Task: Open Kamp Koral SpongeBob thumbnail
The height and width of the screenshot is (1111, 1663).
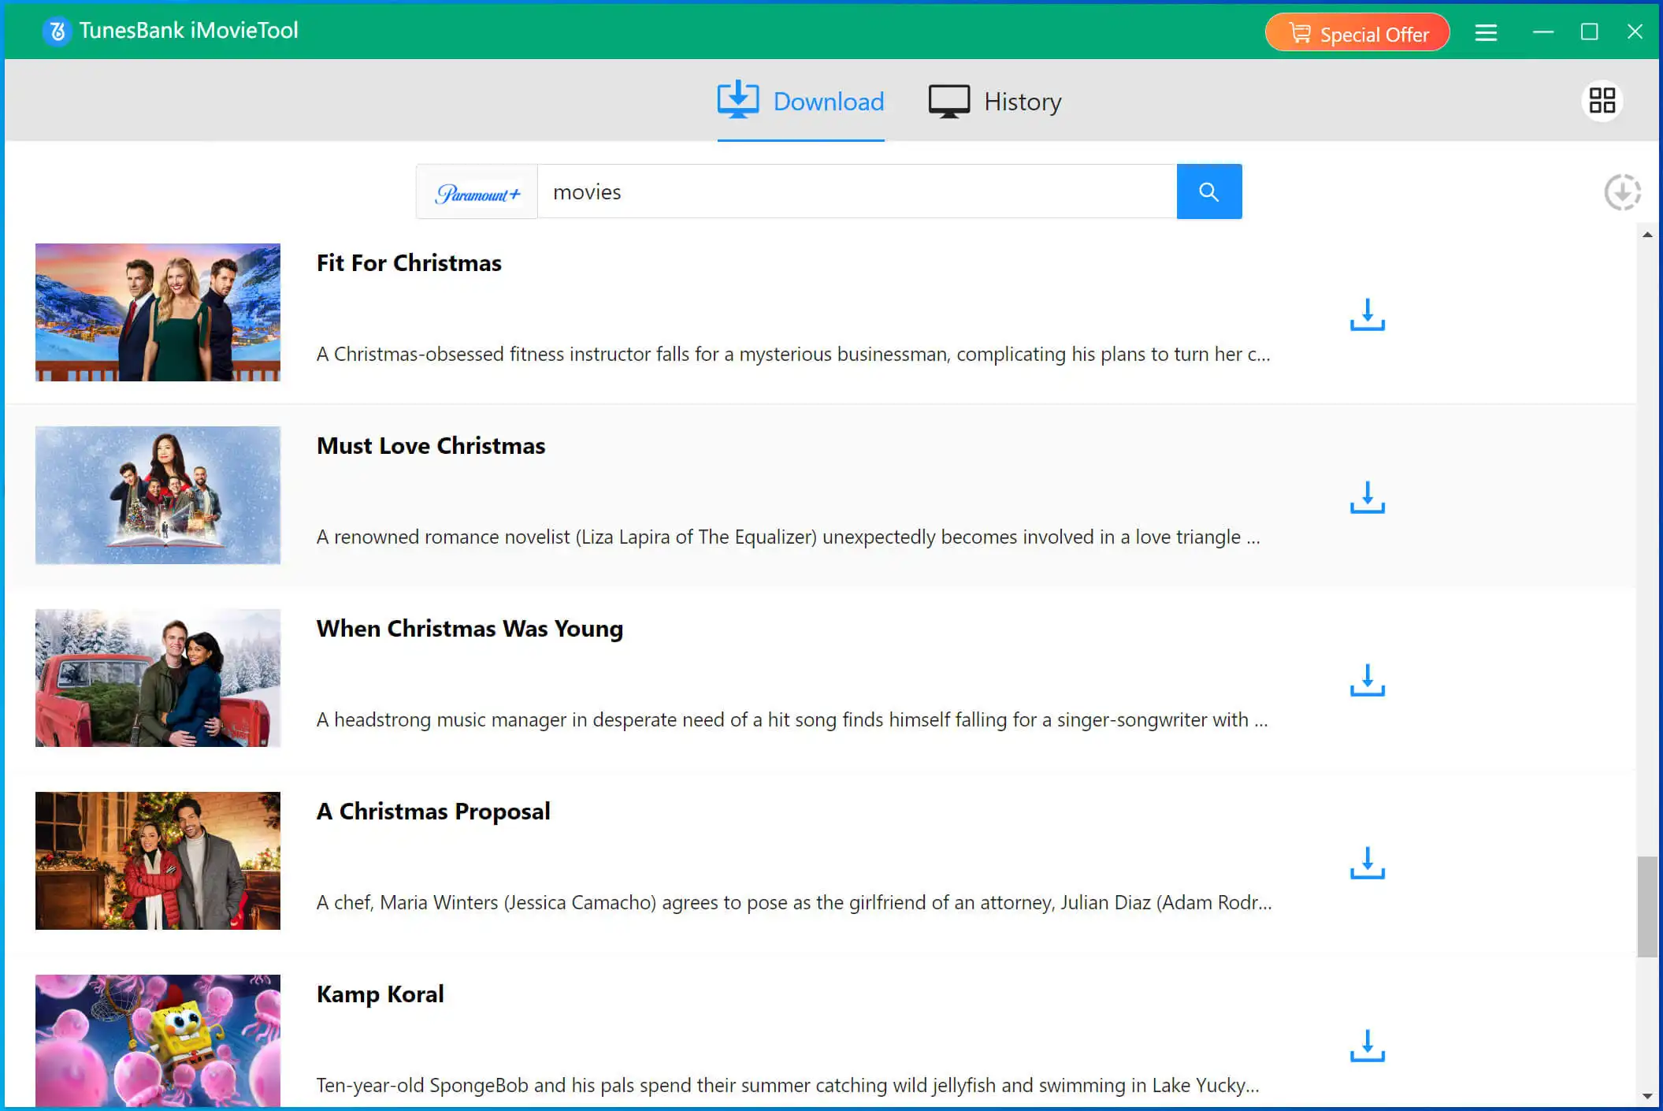Action: tap(158, 1041)
